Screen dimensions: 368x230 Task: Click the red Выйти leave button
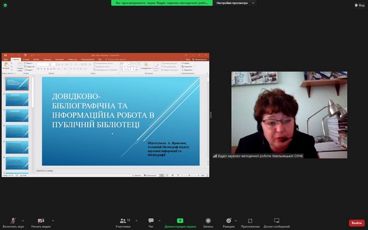356,223
